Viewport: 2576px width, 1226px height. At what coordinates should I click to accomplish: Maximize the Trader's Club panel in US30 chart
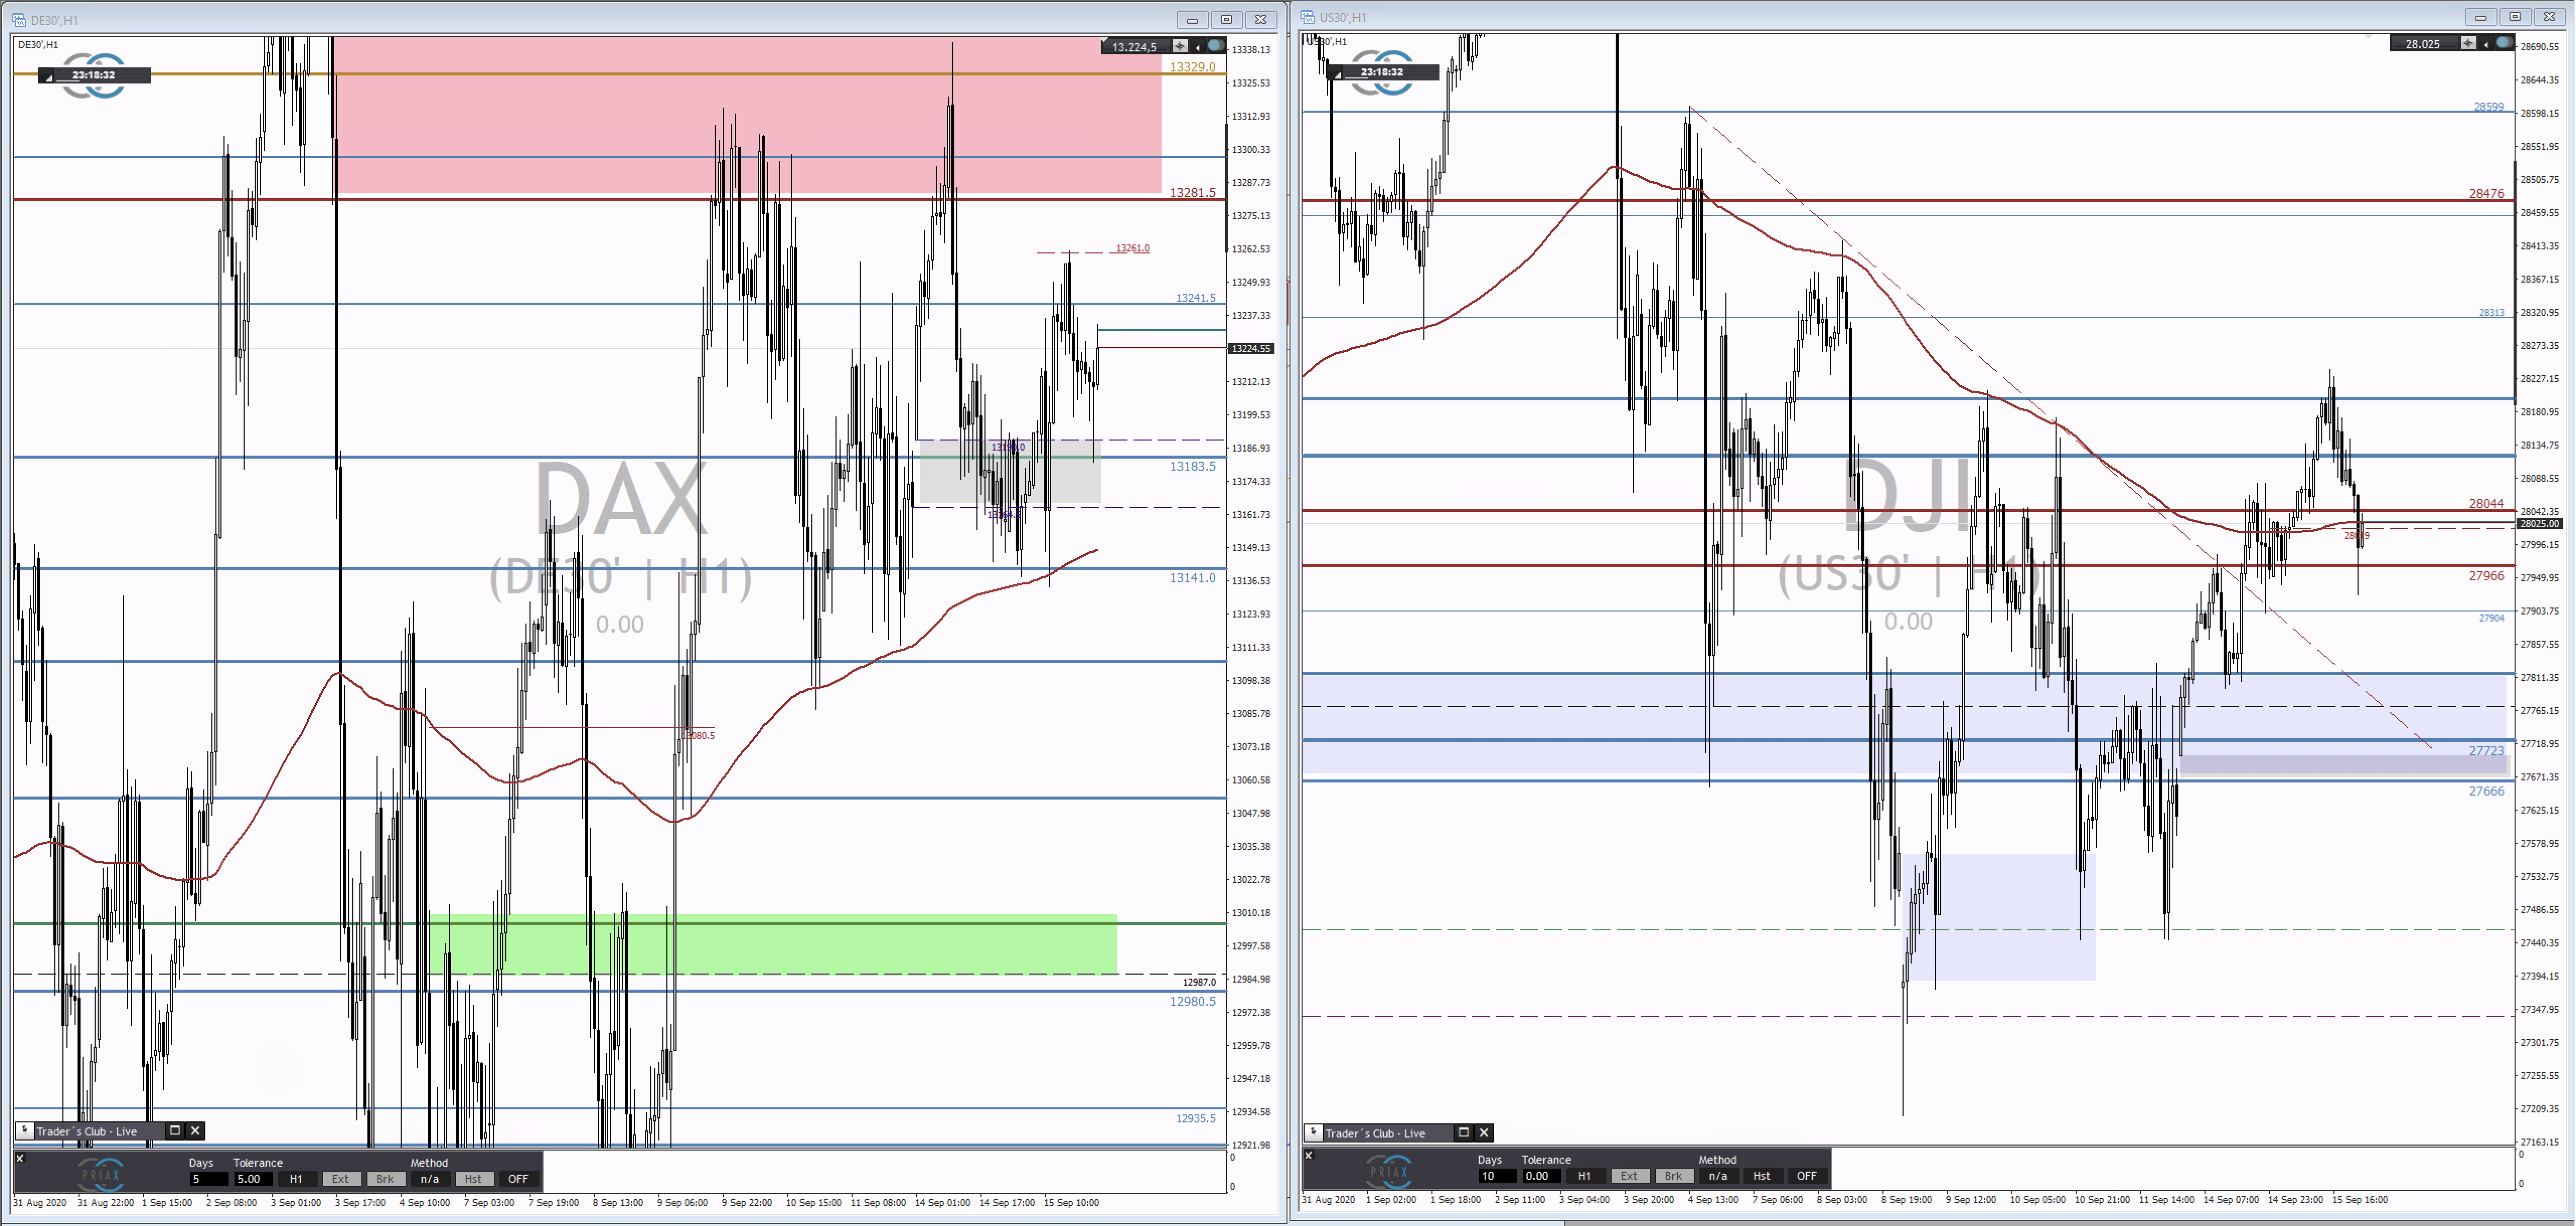1464,1132
